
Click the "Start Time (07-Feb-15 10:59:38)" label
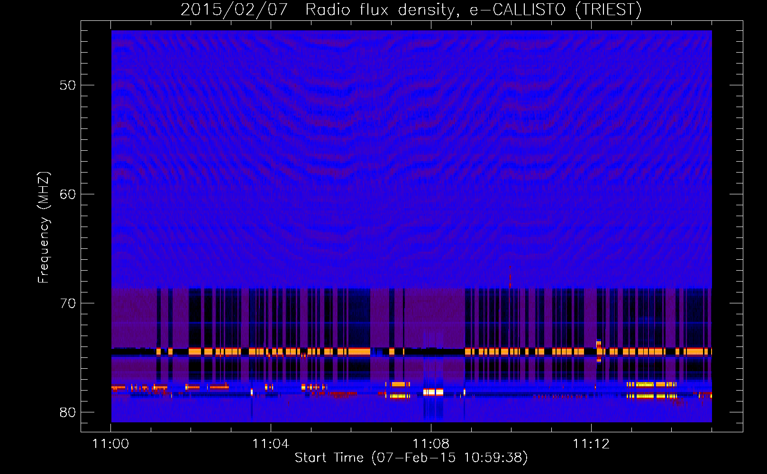pos(411,457)
